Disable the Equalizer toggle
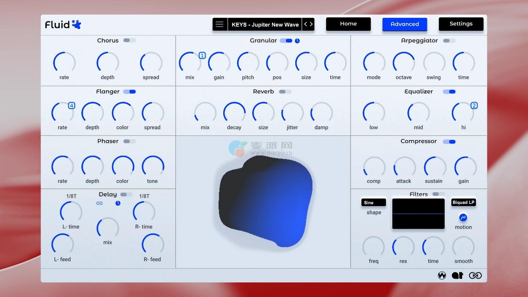This screenshot has width=528, height=297. pos(449,92)
